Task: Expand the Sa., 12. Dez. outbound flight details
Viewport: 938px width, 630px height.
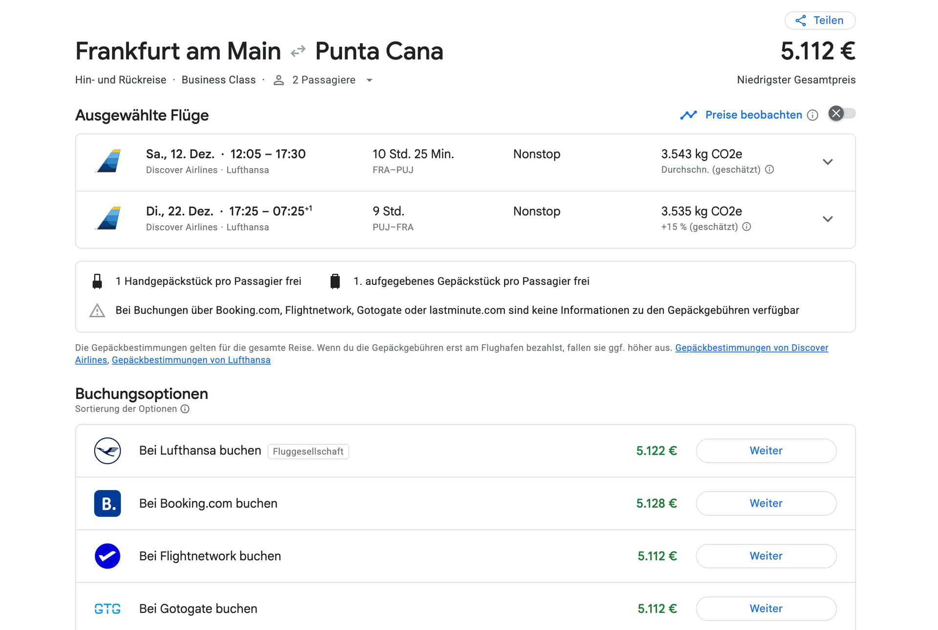Action: pos(827,162)
